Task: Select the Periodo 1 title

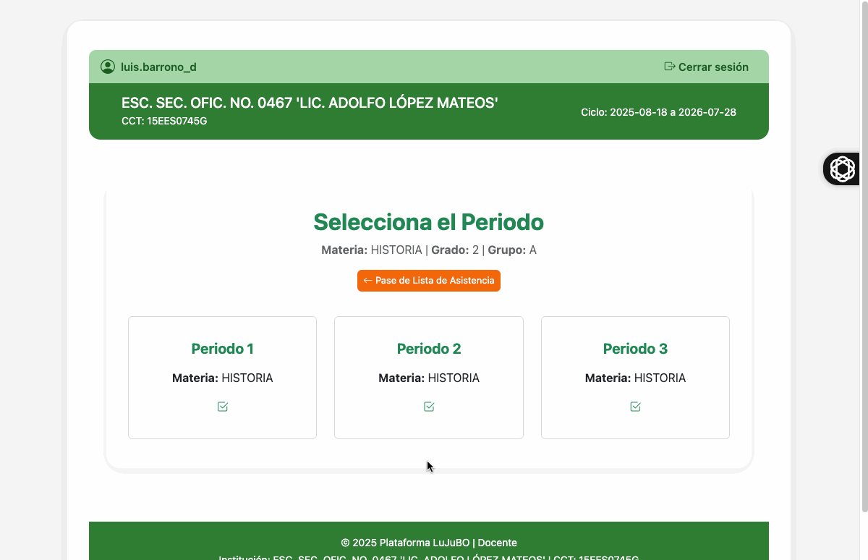Action: pos(222,349)
